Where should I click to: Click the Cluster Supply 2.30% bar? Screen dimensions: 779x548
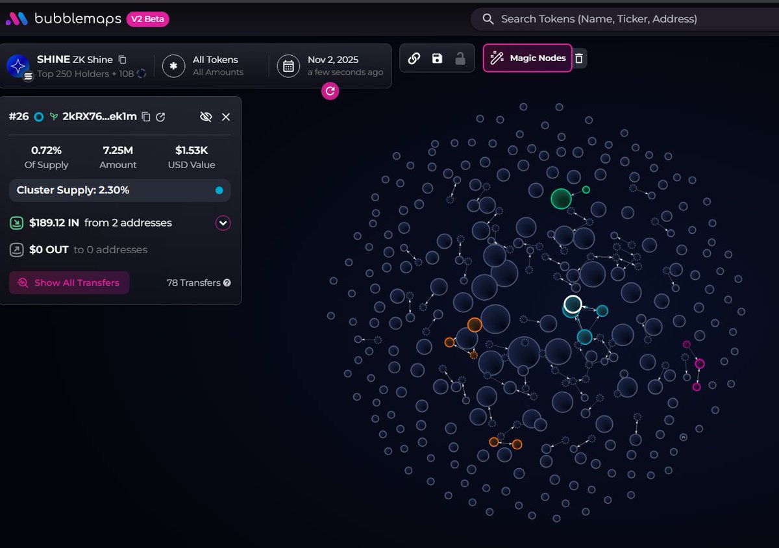click(119, 190)
